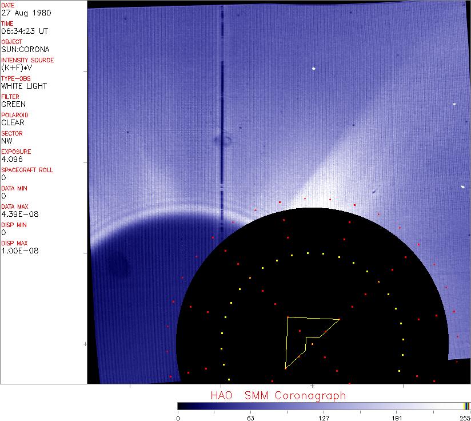Select the 0 under DATA MIN

pos(3,196)
